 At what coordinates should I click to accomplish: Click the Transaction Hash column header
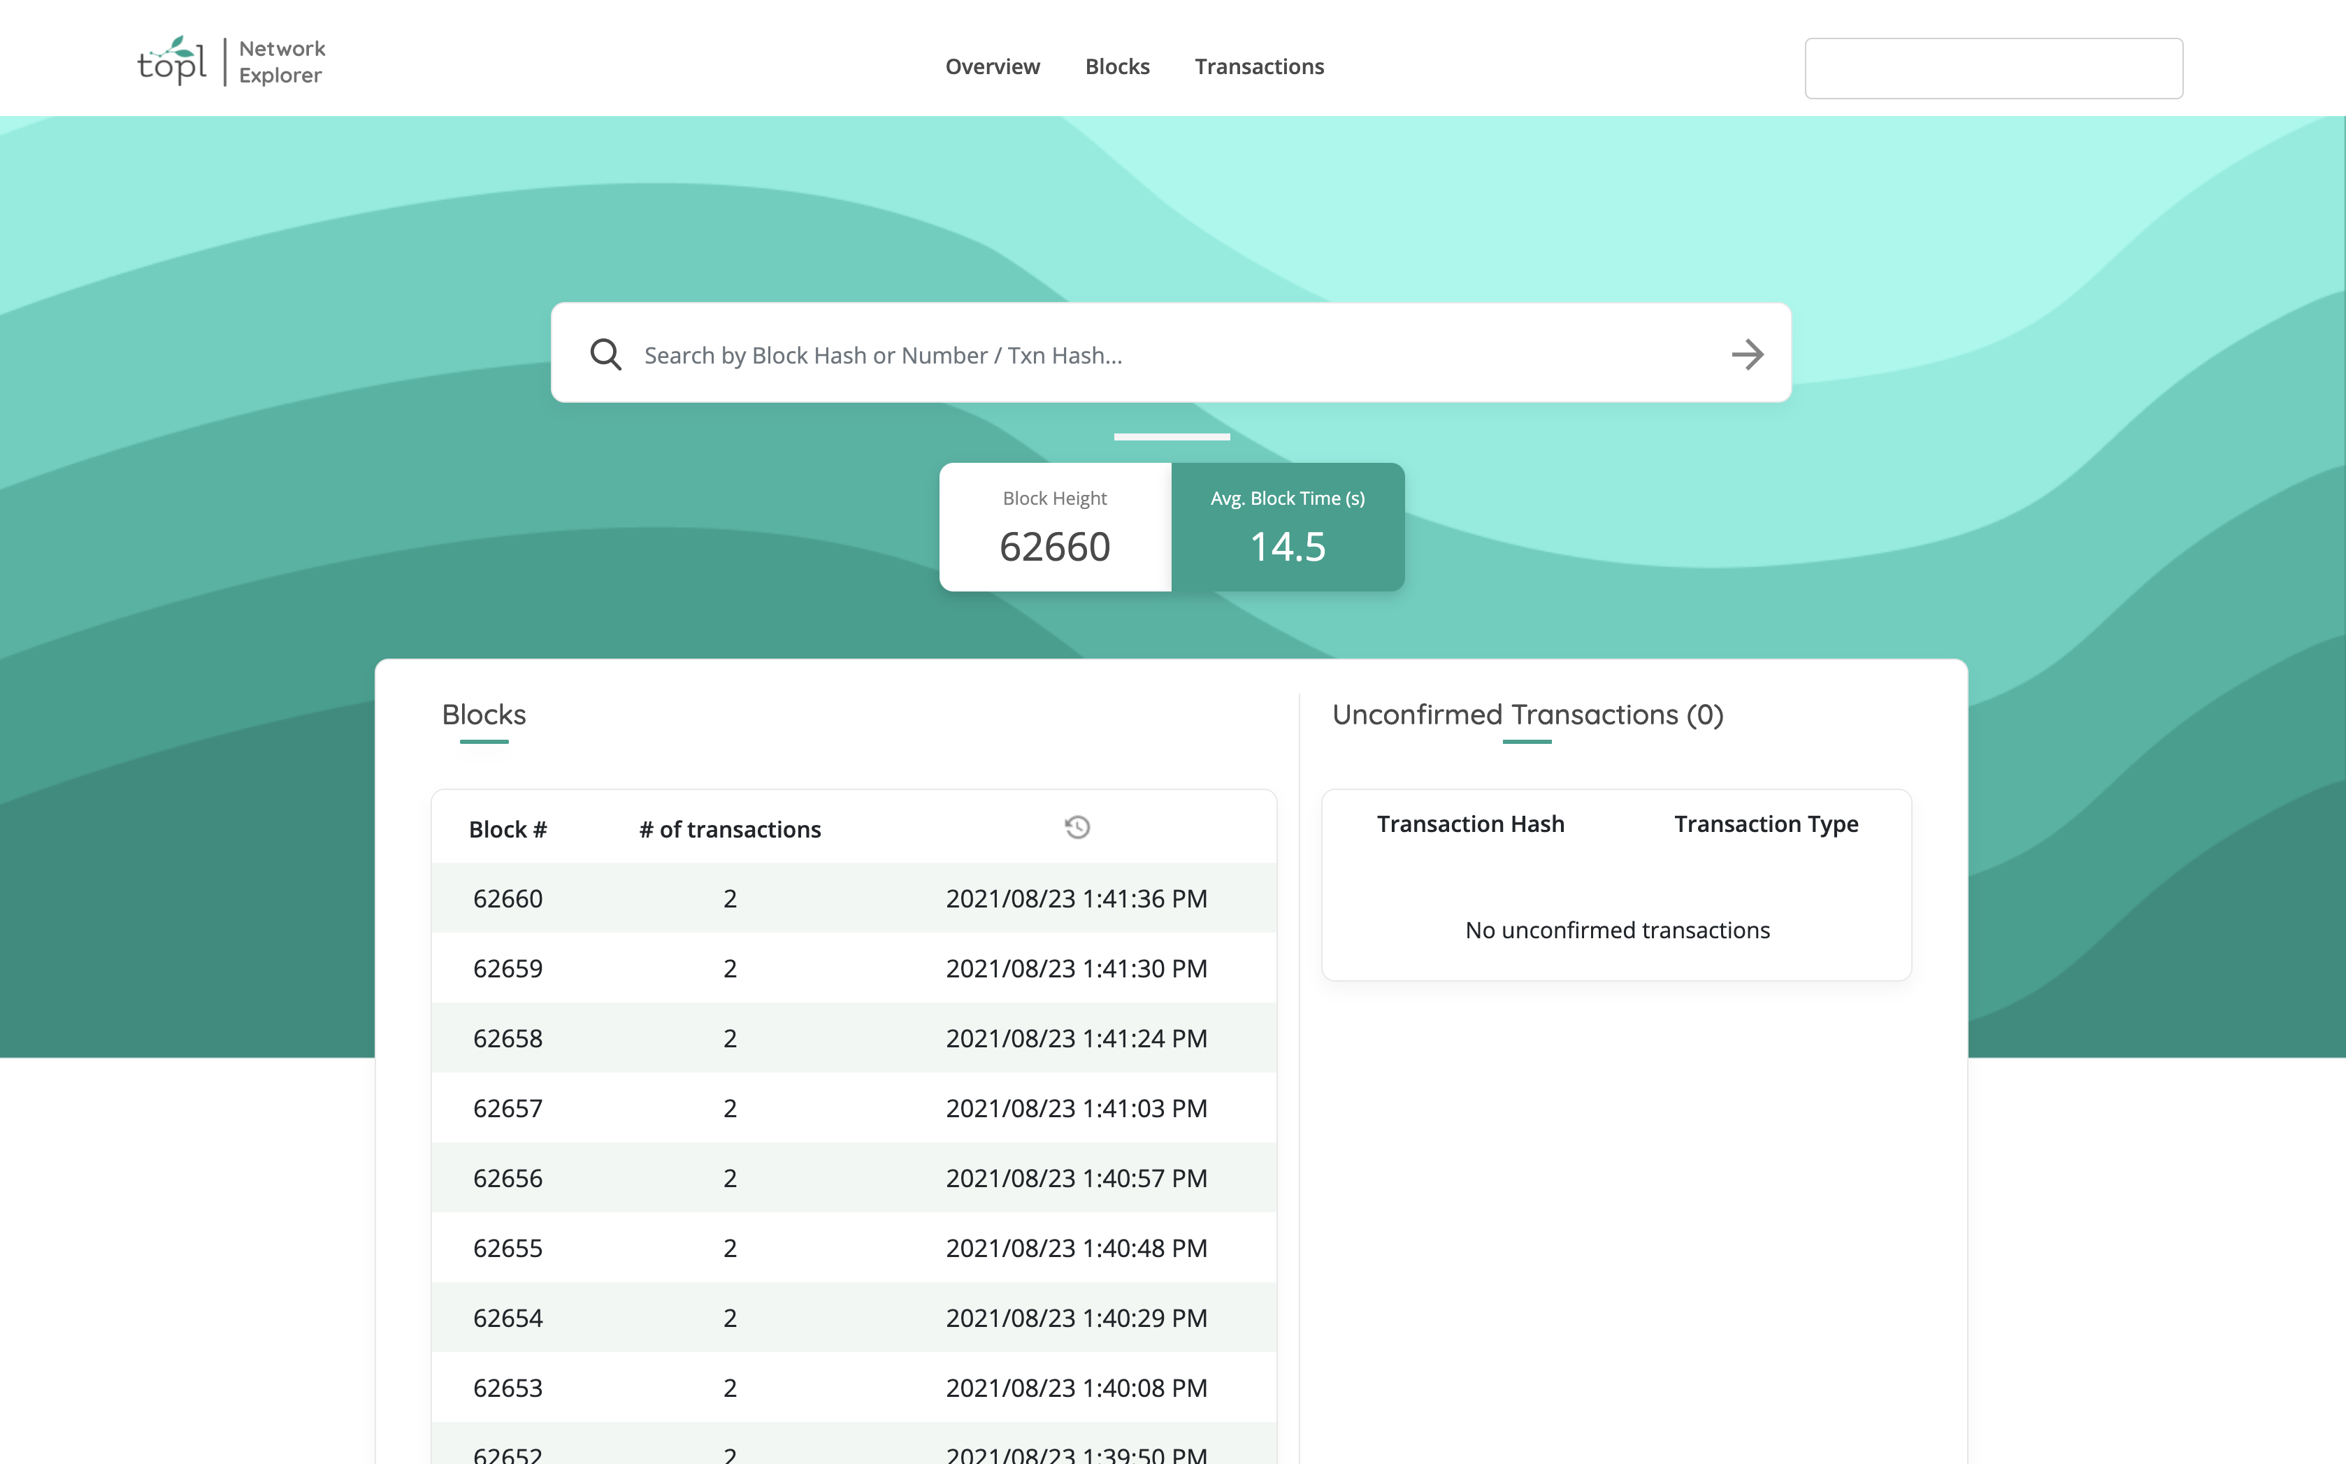tap(1470, 824)
